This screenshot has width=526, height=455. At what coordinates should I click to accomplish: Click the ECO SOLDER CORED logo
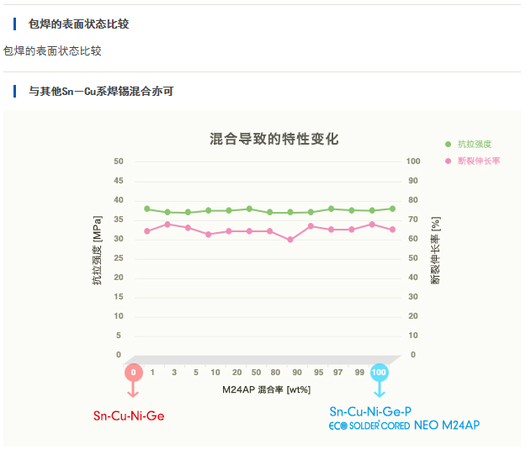369,426
